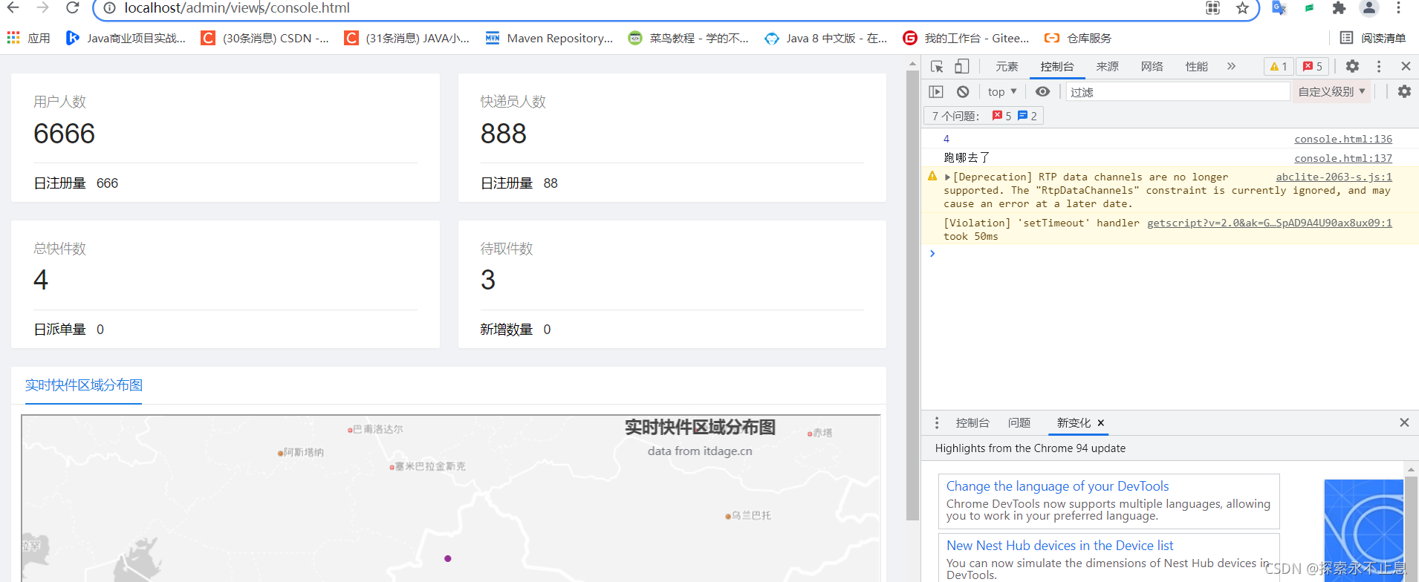Activate the DevTools inspect element picker
The image size is (1419, 582).
(x=937, y=66)
